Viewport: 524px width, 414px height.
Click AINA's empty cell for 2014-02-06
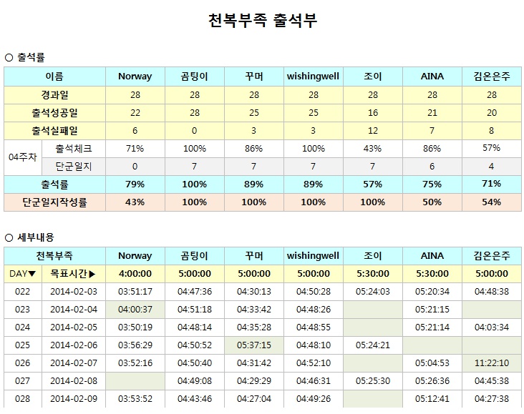coord(432,345)
